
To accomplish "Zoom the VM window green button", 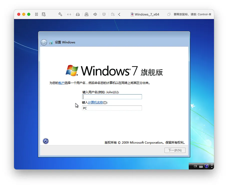I will click(x=29, y=14).
